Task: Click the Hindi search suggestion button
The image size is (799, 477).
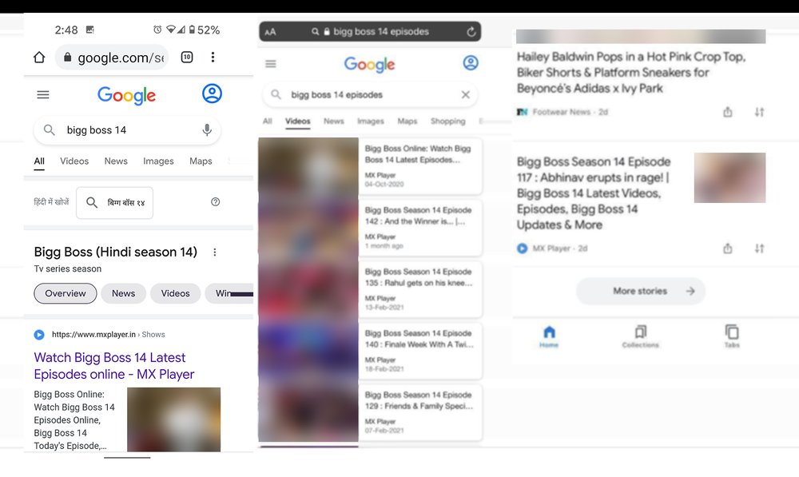Action: (114, 203)
